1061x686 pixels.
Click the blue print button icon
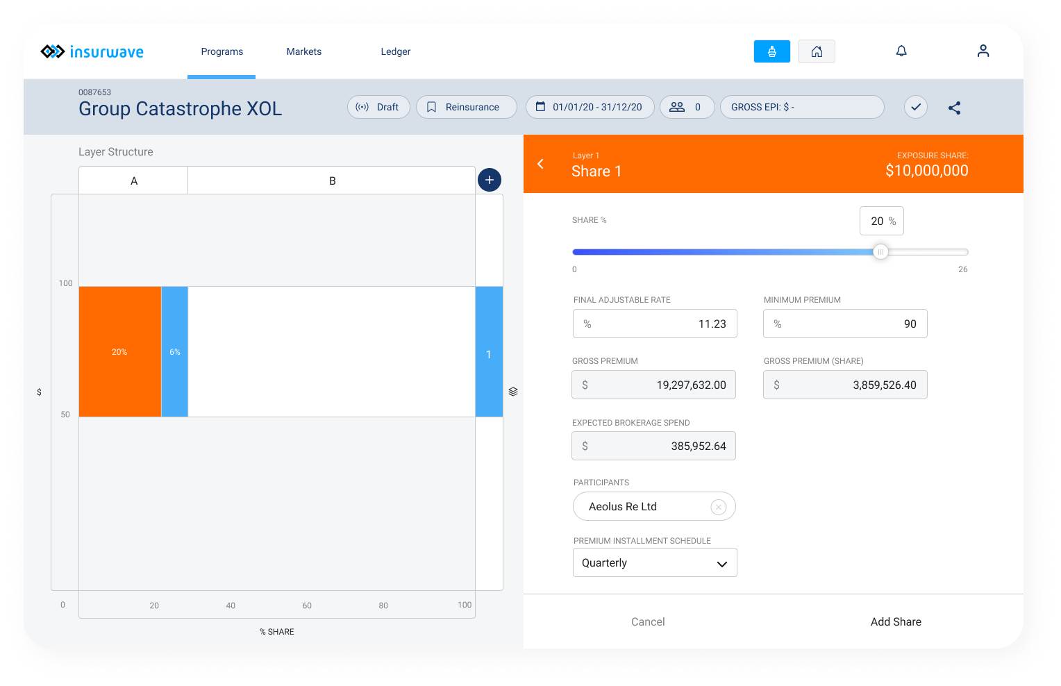point(772,51)
